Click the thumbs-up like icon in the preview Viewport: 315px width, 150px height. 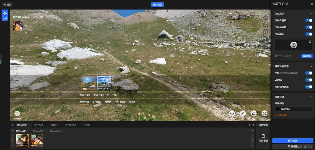click(253, 113)
